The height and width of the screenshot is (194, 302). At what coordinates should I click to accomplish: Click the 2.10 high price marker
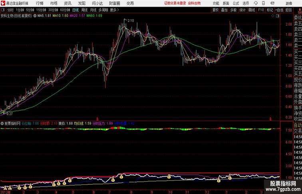pos(131,21)
